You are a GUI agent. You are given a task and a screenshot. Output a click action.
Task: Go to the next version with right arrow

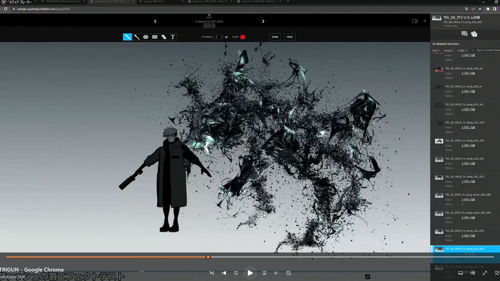click(x=263, y=21)
